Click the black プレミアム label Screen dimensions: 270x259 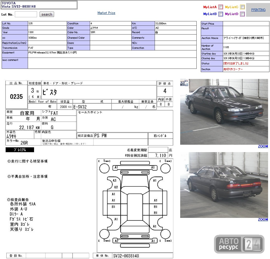pyautogui.click(x=20, y=150)
